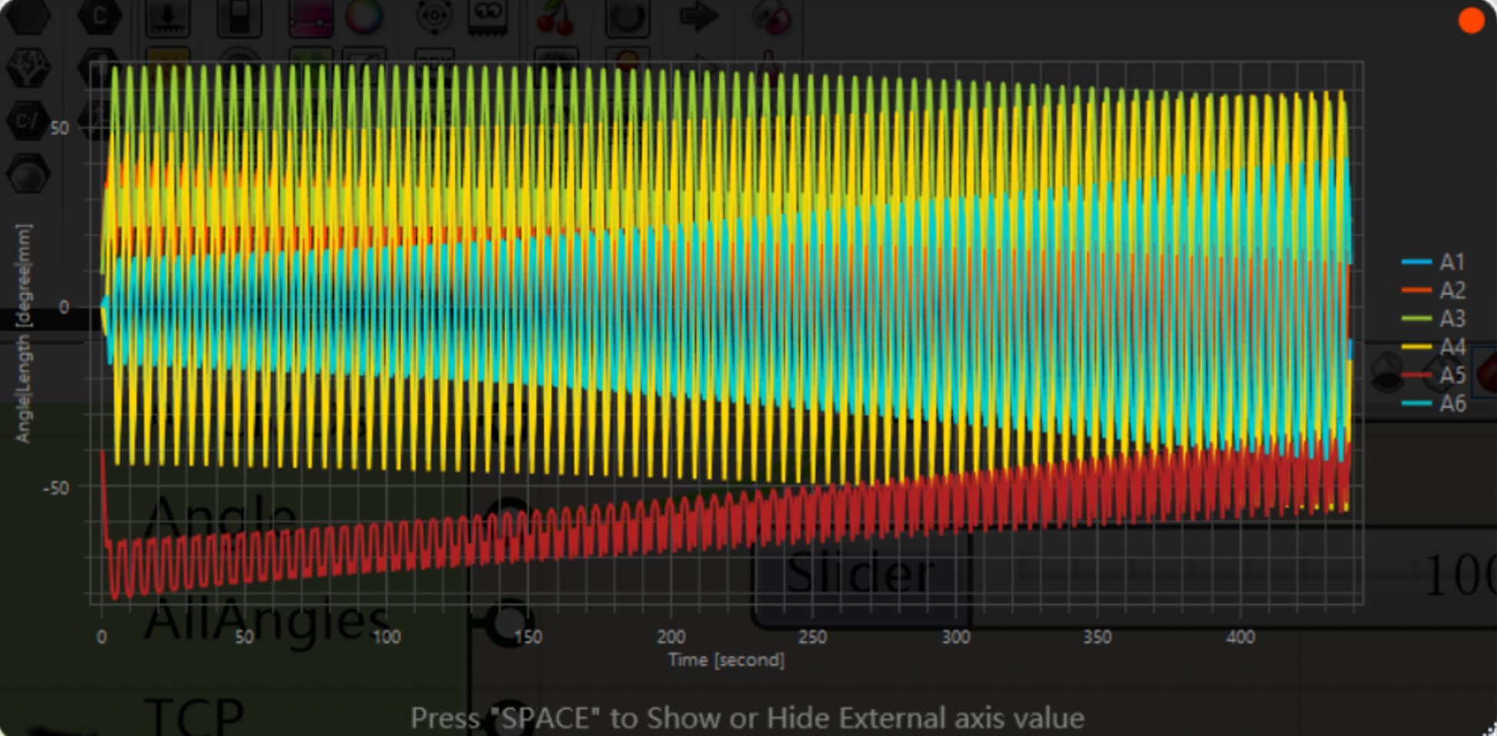Click the Angle|Length vertical axis label

click(24, 333)
